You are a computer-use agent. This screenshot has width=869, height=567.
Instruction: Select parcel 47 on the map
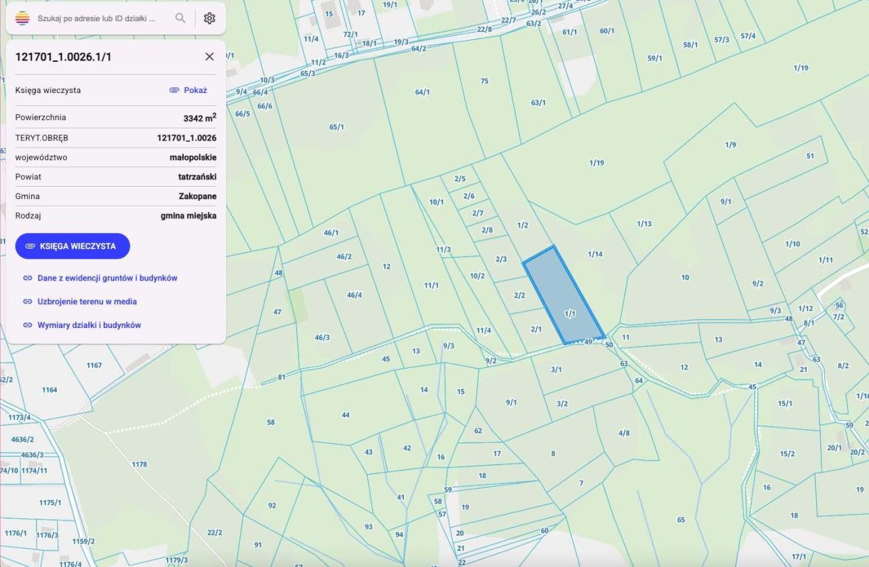point(277,312)
